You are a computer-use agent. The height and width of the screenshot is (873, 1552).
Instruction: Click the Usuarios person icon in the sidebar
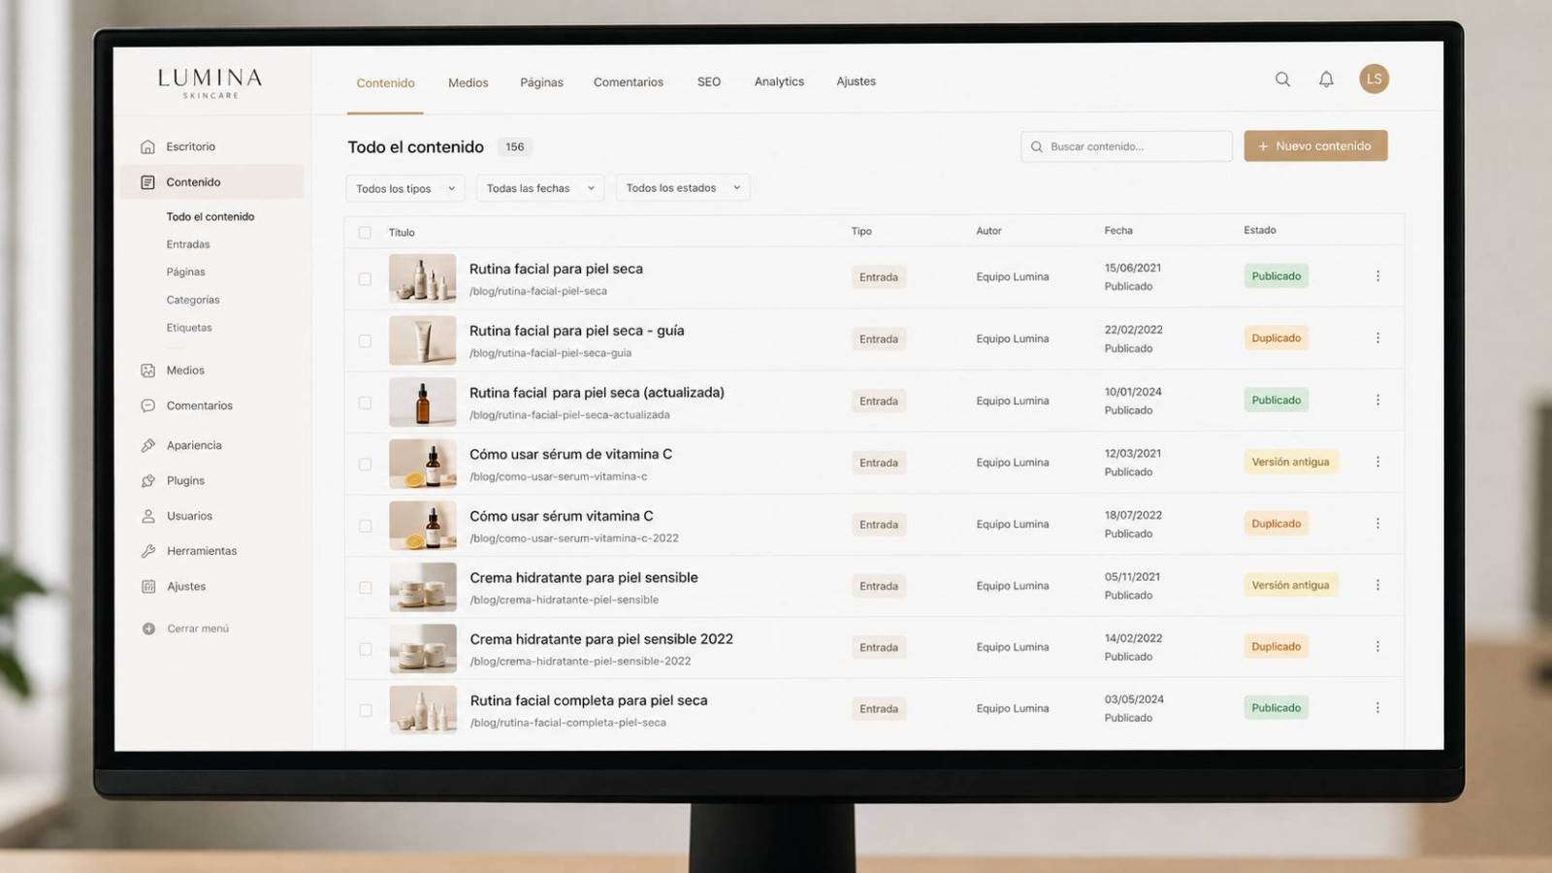point(147,516)
